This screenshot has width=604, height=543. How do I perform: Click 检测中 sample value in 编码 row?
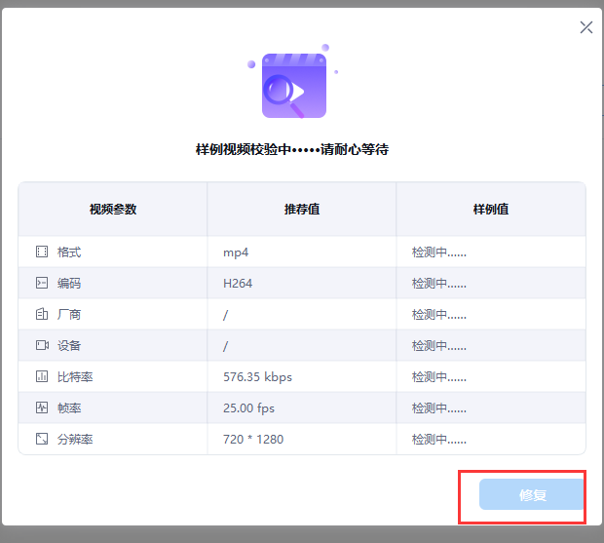[439, 284]
